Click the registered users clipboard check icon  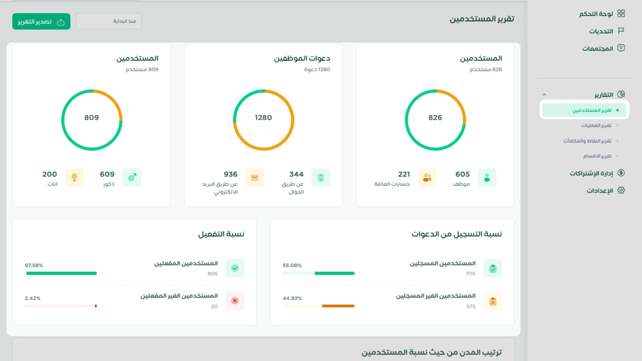coord(493,268)
